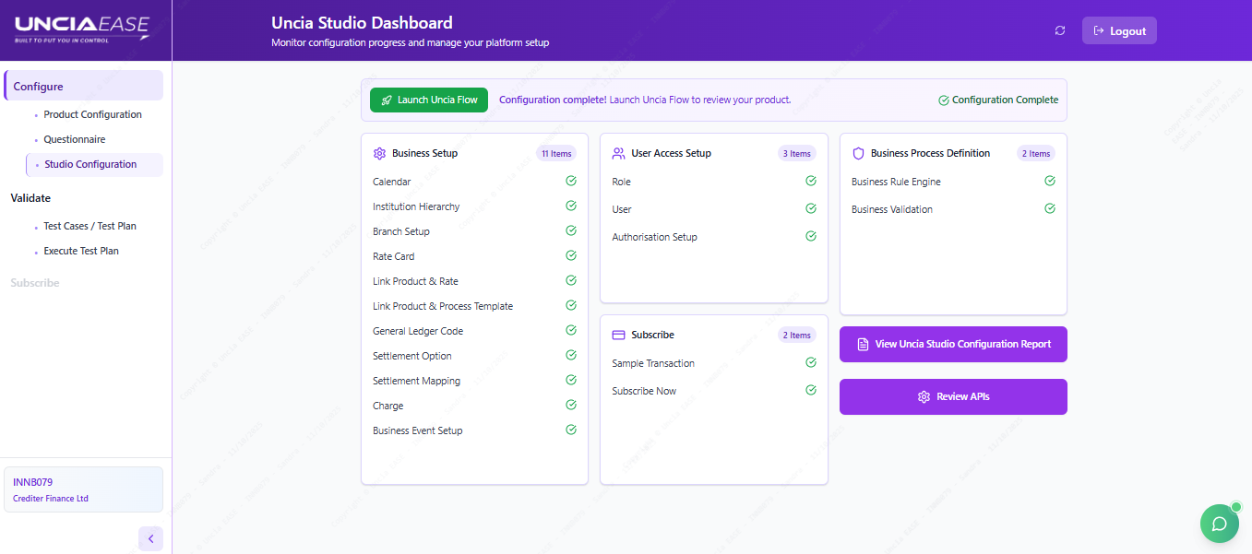Expand the Validate sidebar section
The image size is (1252, 554).
click(31, 197)
